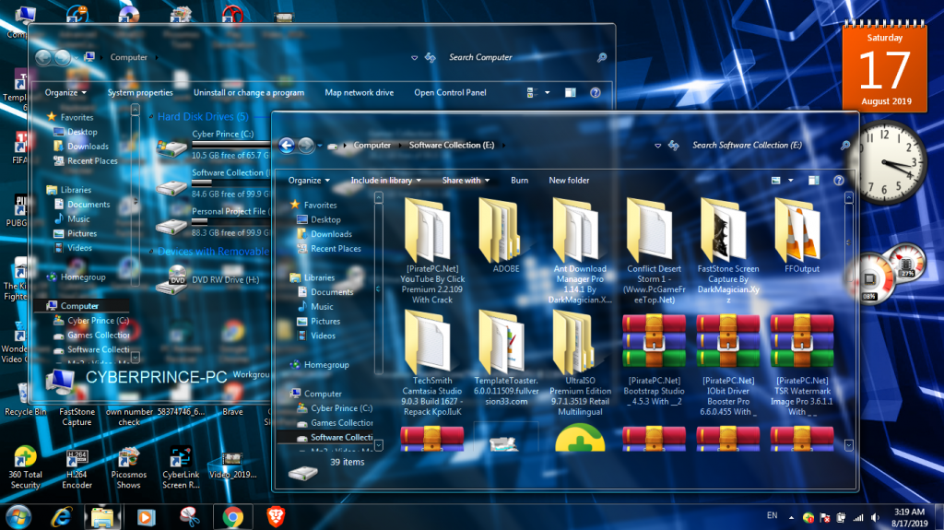The image size is (944, 530).
Task: Show hidden system tray icons
Action: click(791, 517)
